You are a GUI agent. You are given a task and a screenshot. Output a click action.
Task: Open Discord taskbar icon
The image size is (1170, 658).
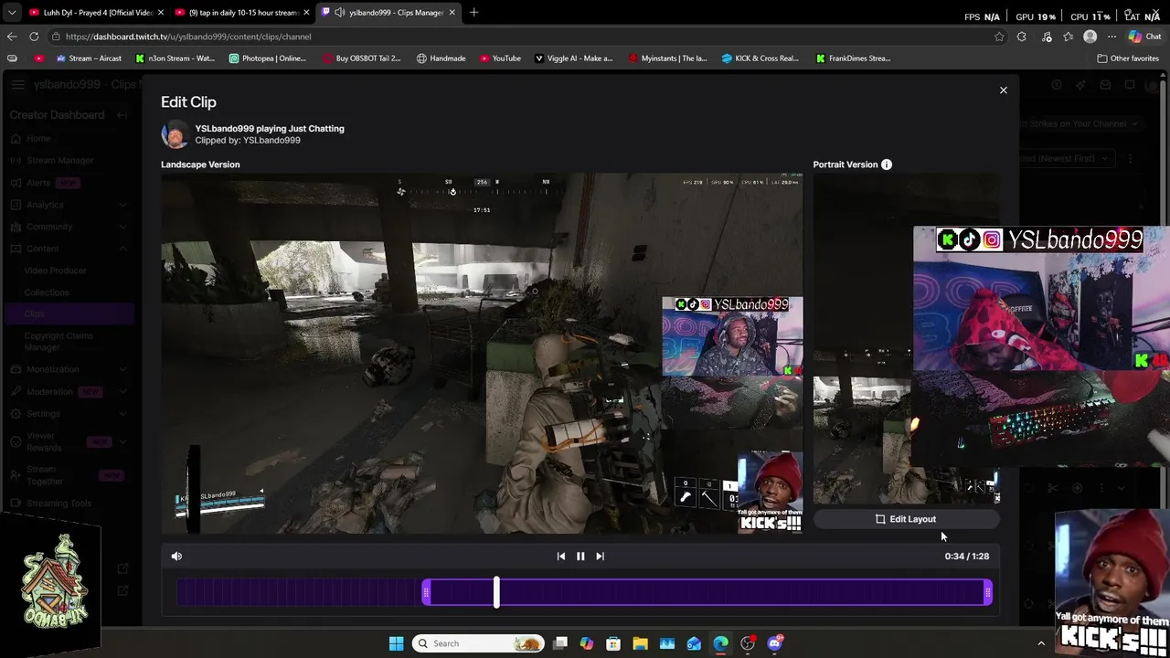[775, 643]
